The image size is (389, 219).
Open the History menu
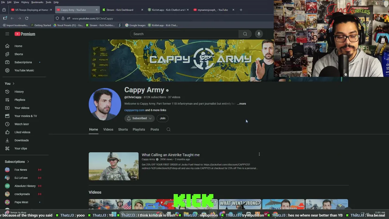[25, 2]
